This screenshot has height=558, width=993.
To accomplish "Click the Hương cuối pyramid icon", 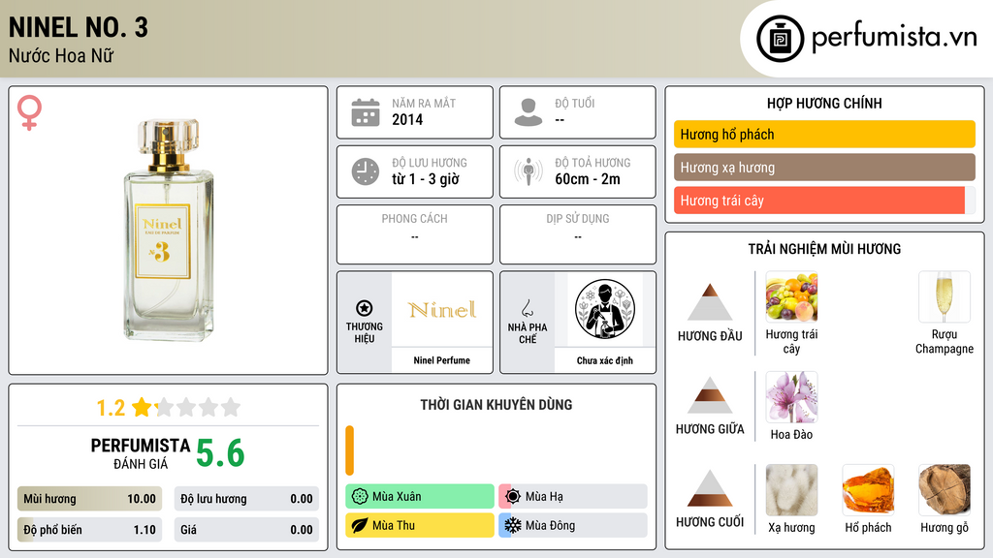I will point(710,488).
